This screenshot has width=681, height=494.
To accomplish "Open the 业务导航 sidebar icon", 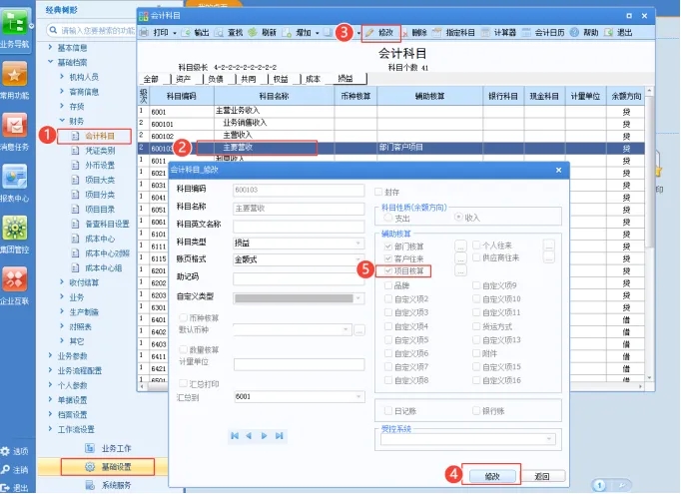I will (15, 22).
